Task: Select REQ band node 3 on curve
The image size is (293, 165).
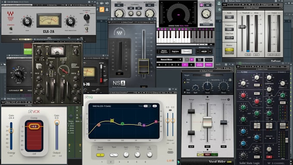Action: coord(122,124)
